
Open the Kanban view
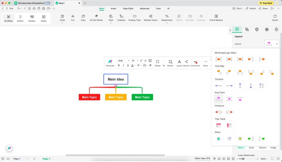(x=32, y=18)
